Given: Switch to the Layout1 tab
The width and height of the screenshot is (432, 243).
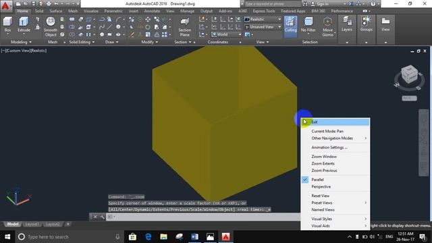Looking at the screenshot, I should point(32,224).
